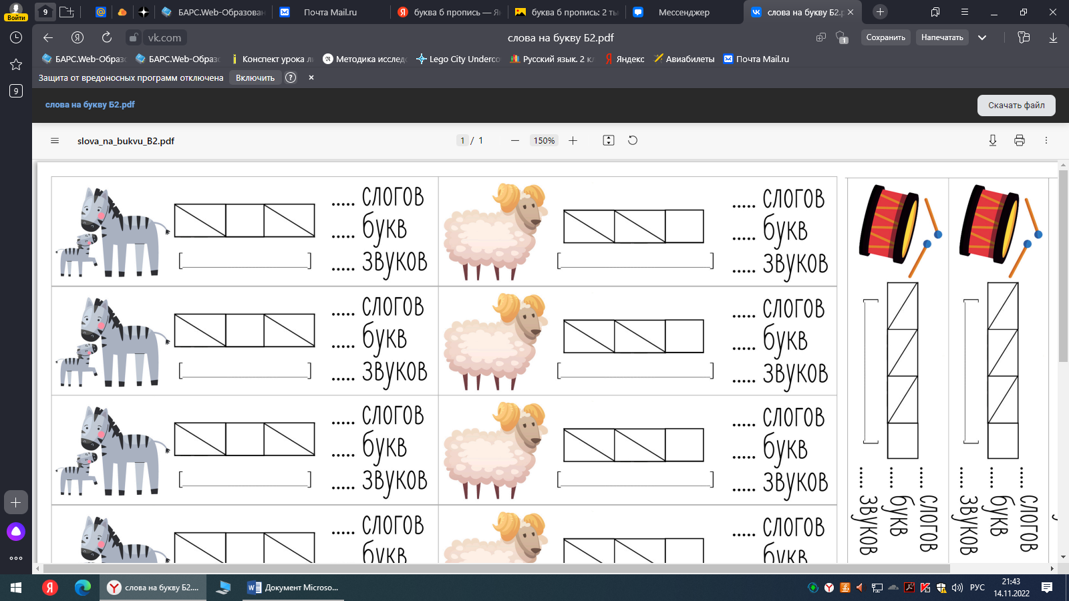Open Lego City Underco bookmark

(x=458, y=59)
